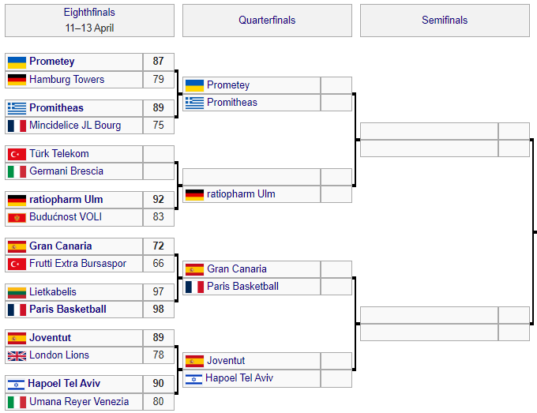Click the Italian flag next to Umana Reyer Venezia

coord(17,402)
